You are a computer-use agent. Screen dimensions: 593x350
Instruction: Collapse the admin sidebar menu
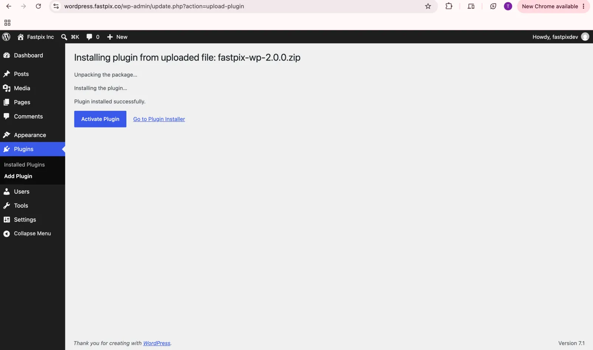[33, 234]
